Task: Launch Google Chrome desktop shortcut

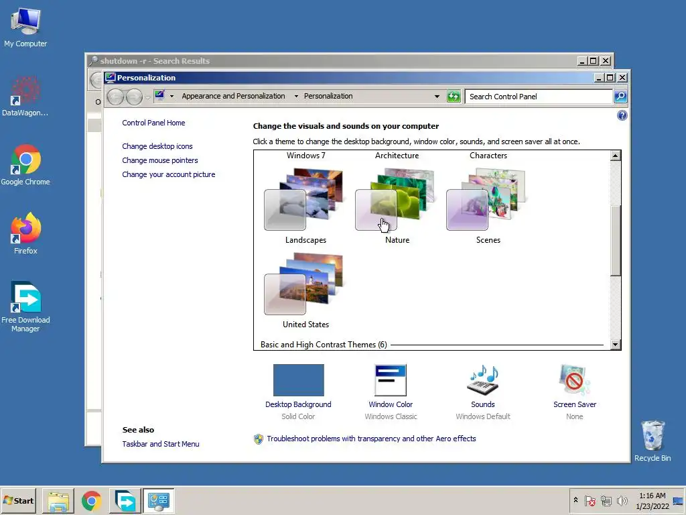Action: click(x=25, y=165)
